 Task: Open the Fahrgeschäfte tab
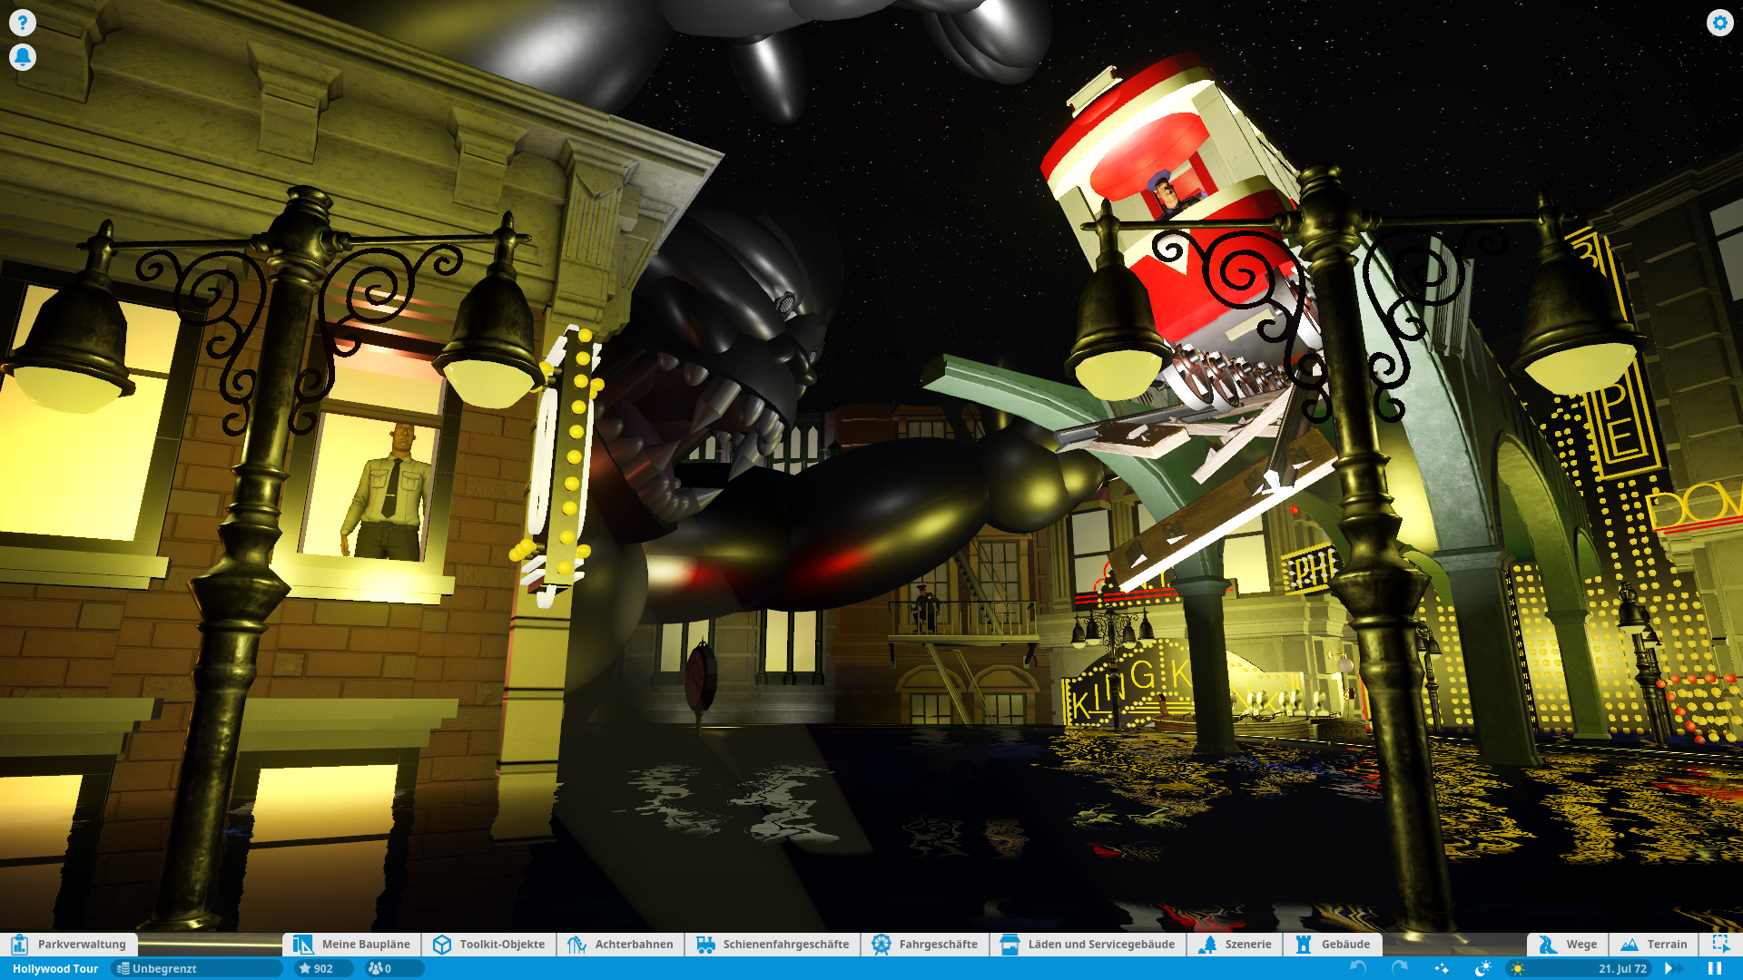pos(924,945)
